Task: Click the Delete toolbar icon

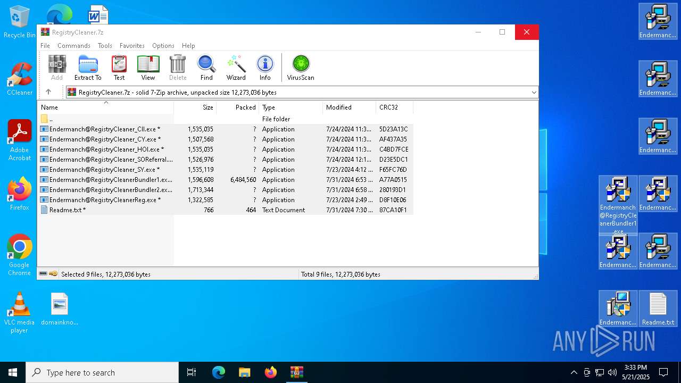Action: (178, 68)
